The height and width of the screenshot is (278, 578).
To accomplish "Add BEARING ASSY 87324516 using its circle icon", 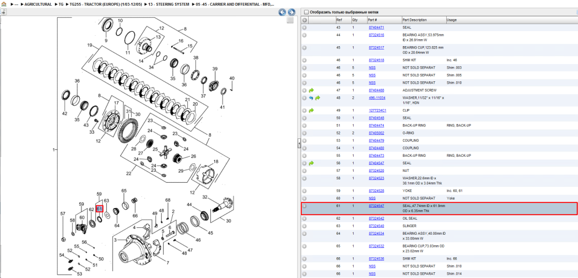I will click(x=305, y=35).
